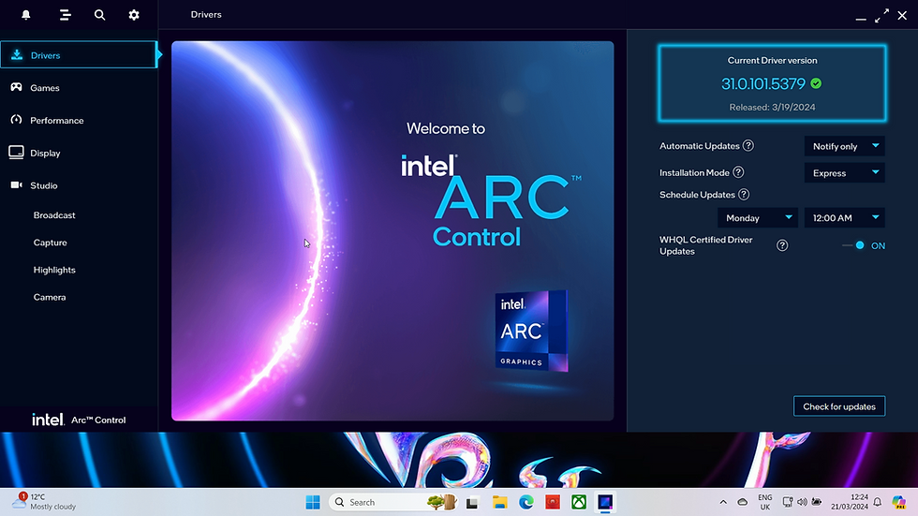The height and width of the screenshot is (516, 918).
Task: Open the settings gear icon
Action: pos(134,15)
